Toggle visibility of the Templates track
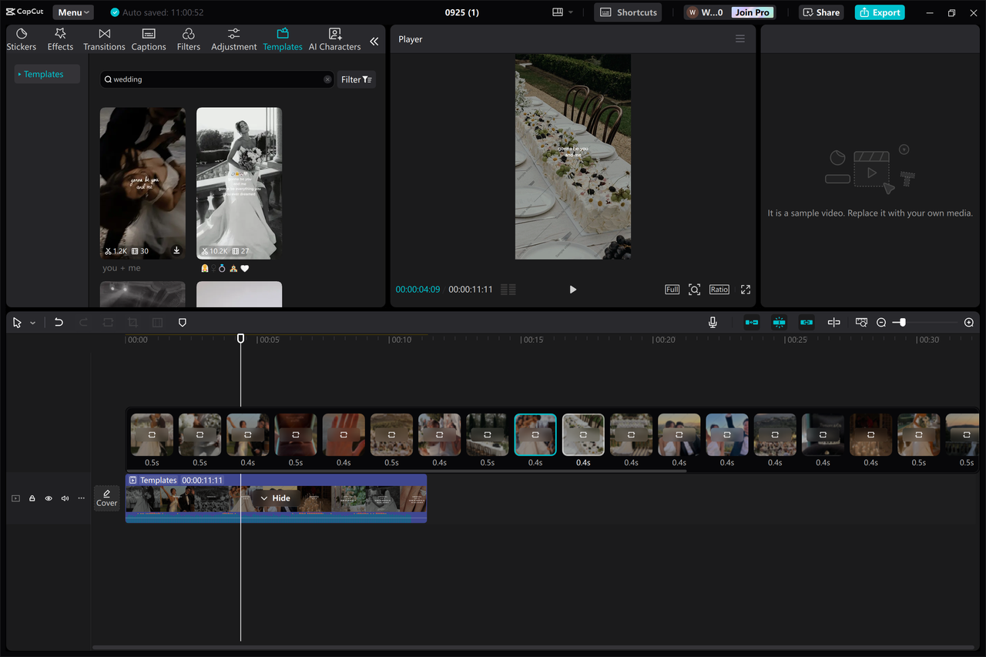 [48, 498]
